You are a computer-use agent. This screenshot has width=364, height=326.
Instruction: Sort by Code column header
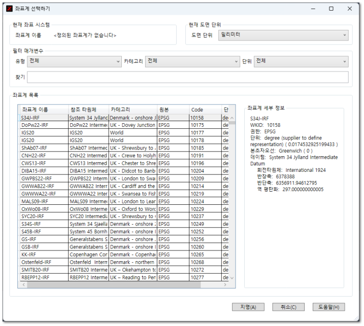point(206,110)
